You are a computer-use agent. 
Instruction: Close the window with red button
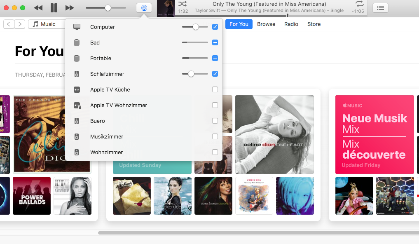point(6,8)
